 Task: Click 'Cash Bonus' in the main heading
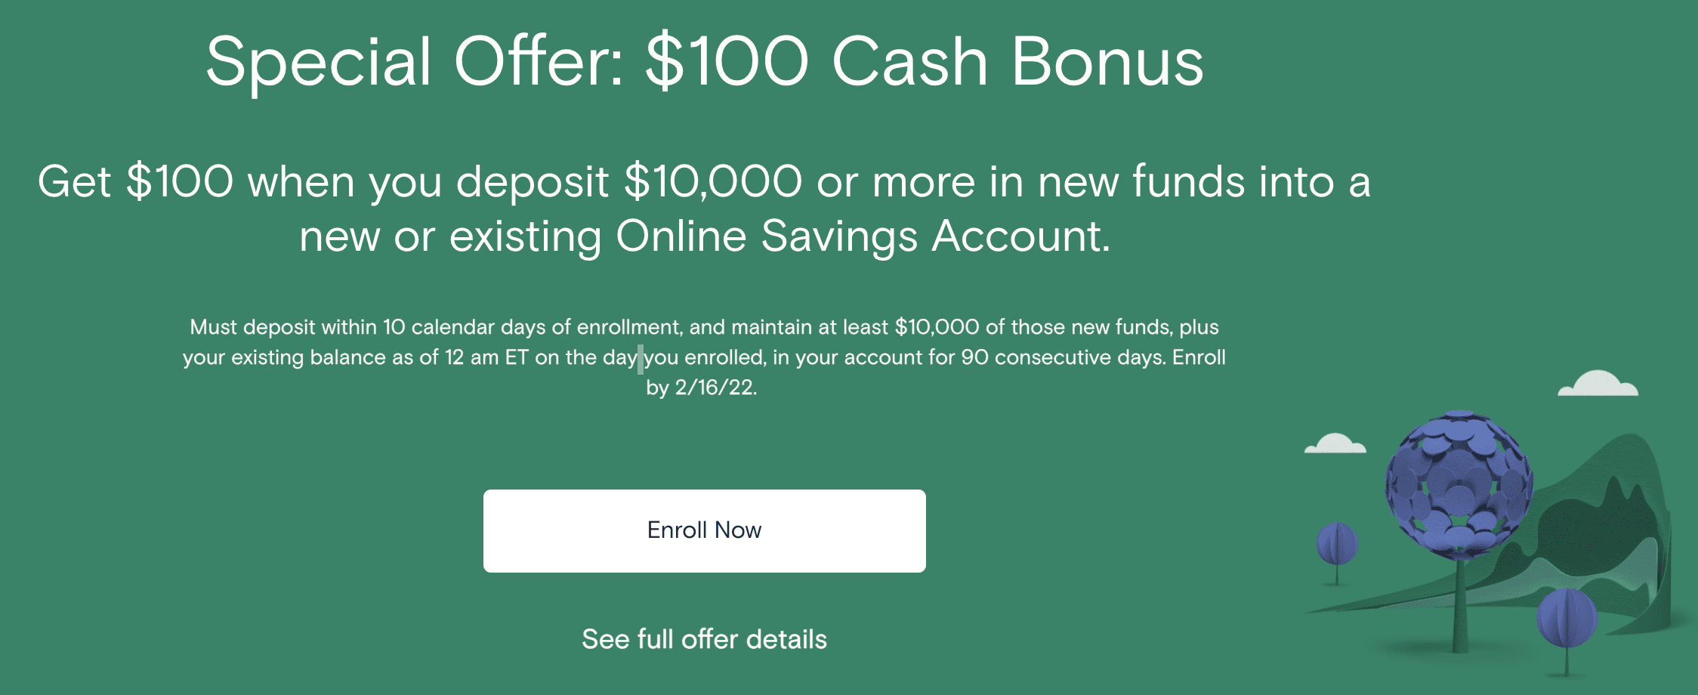[x=1017, y=62]
